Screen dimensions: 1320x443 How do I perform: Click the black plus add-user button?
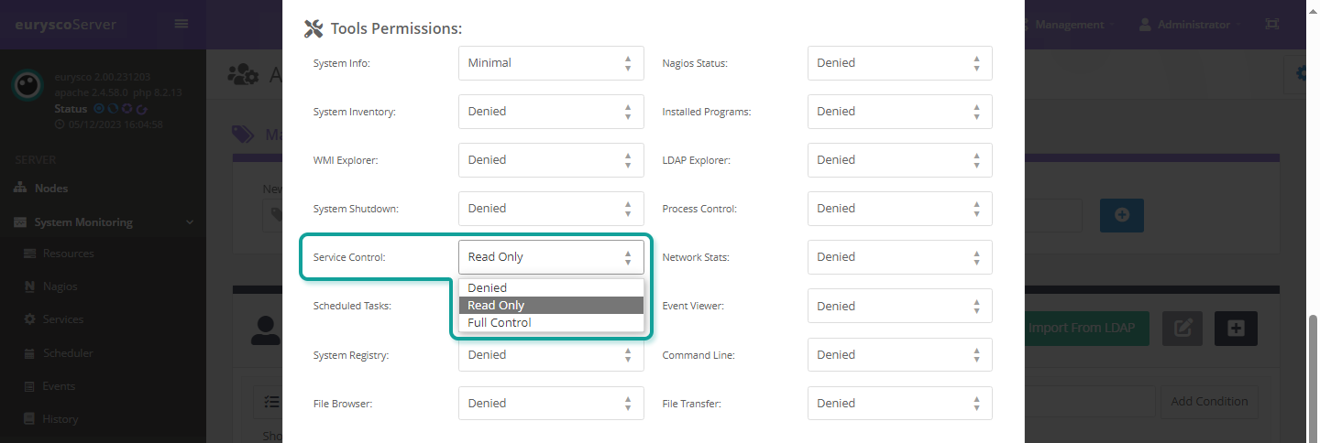pyautogui.click(x=1236, y=329)
